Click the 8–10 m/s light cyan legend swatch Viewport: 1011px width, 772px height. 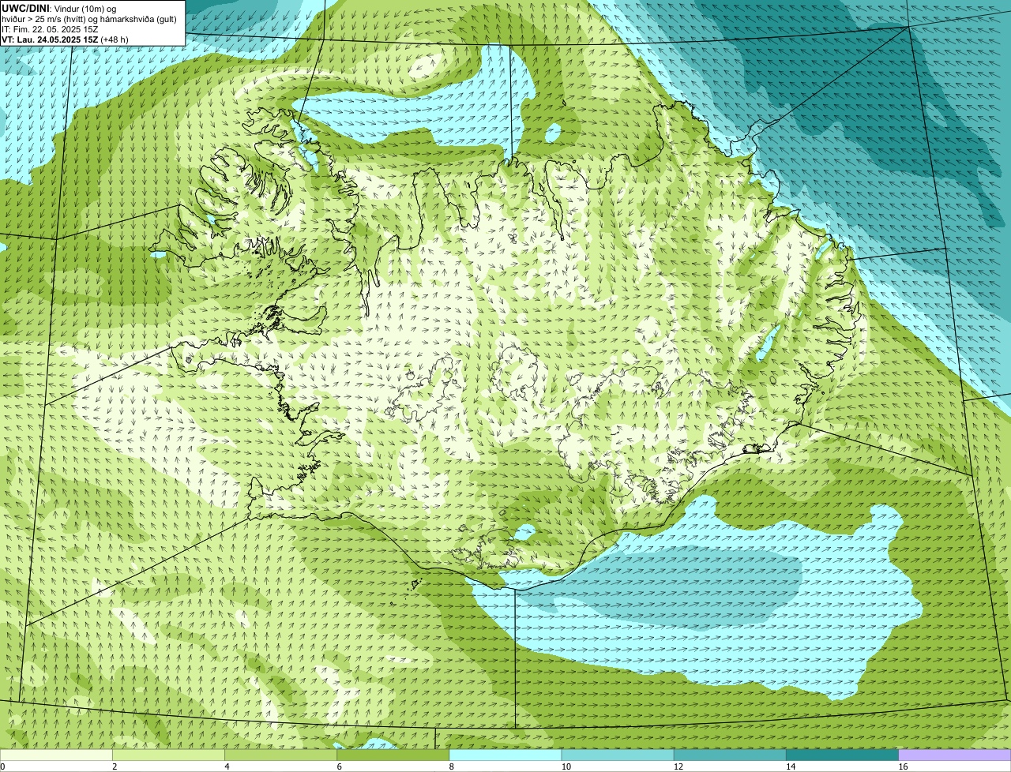[505, 755]
